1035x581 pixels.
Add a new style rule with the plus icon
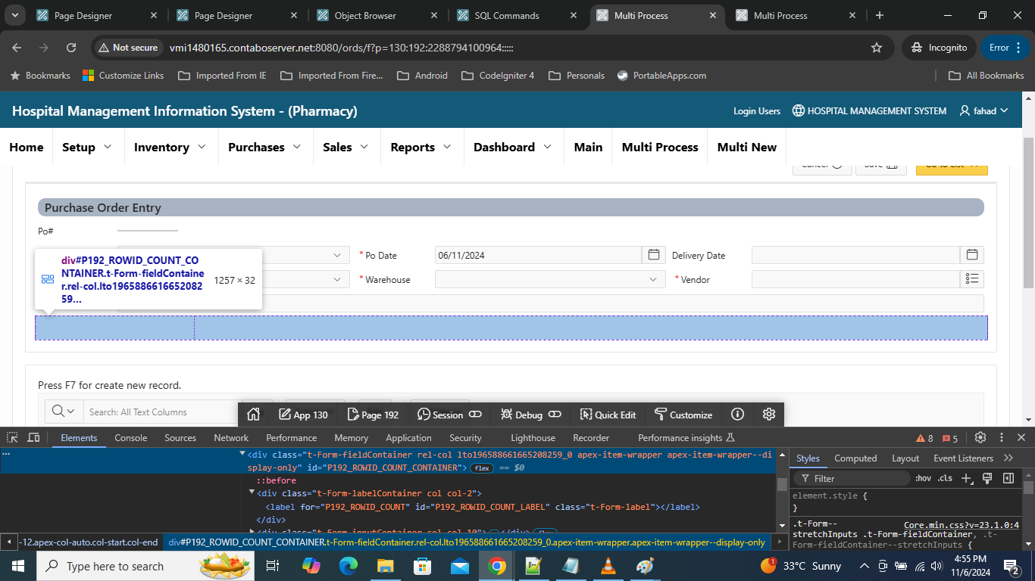pos(965,477)
